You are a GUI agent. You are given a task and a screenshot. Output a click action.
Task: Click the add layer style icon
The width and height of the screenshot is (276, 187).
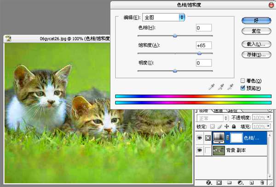tap(209, 182)
